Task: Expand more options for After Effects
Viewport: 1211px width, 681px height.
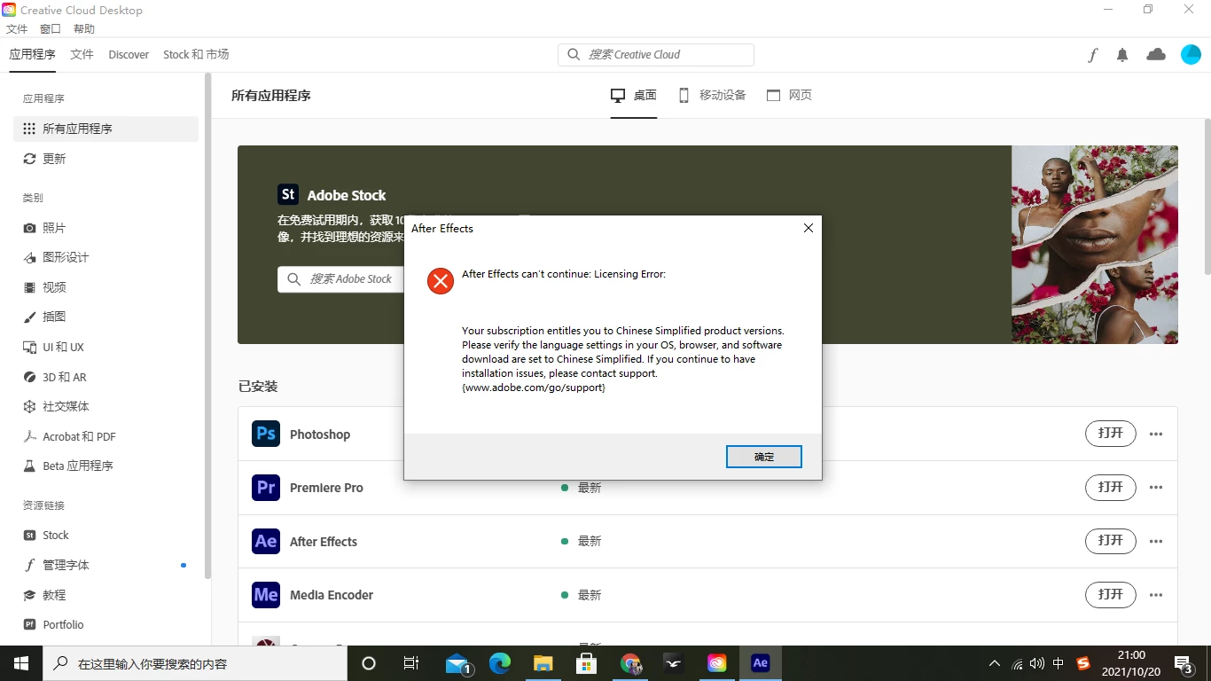Action: [1156, 541]
